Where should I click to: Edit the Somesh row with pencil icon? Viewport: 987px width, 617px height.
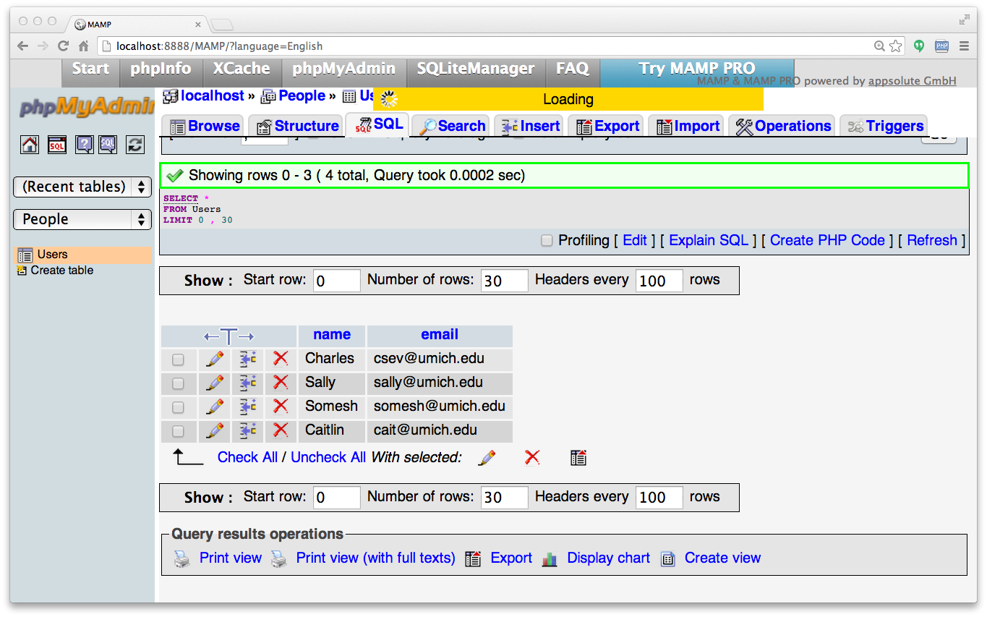[x=215, y=407]
